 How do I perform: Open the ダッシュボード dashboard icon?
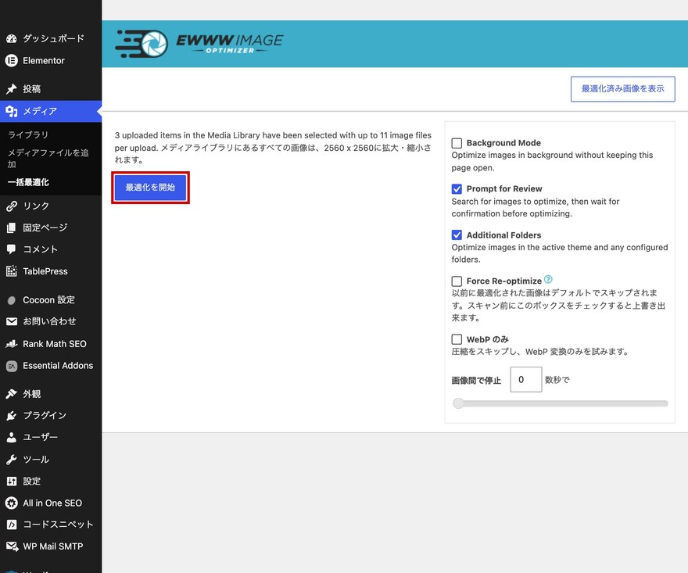point(12,38)
